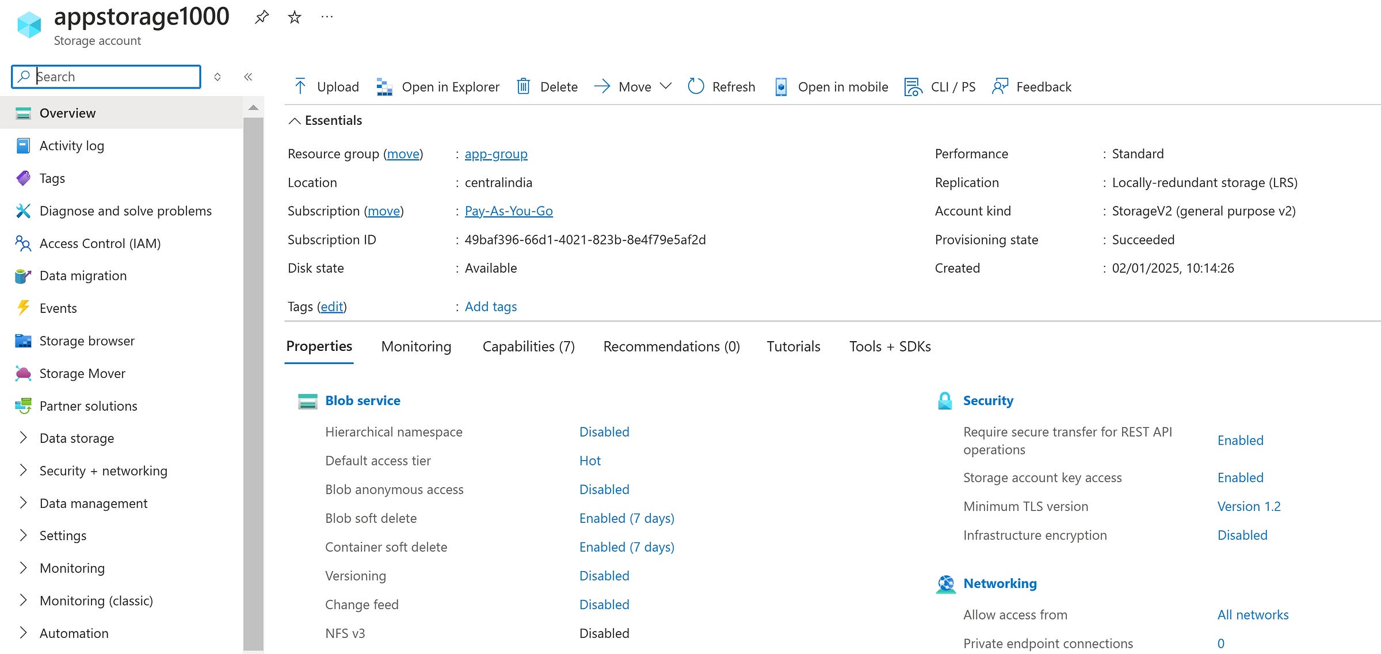
Task: Open Activity log from sidebar icon
Action: tap(23, 146)
